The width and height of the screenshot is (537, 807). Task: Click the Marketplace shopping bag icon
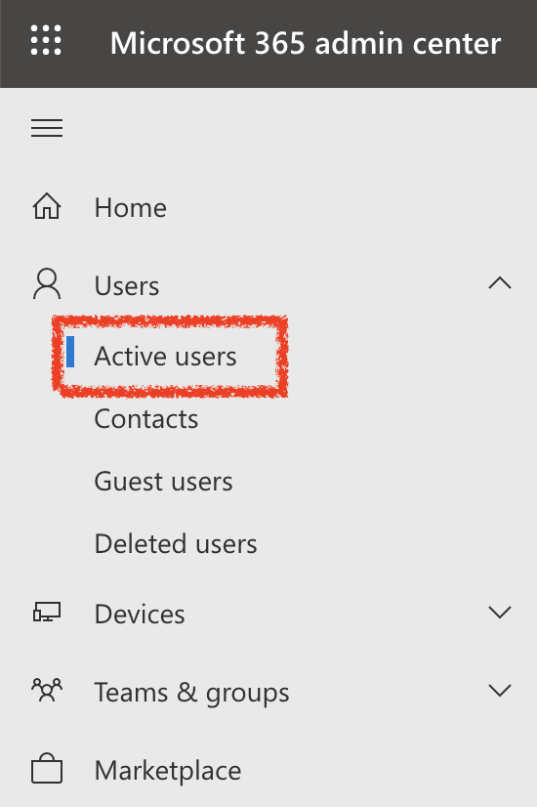pyautogui.click(x=47, y=768)
